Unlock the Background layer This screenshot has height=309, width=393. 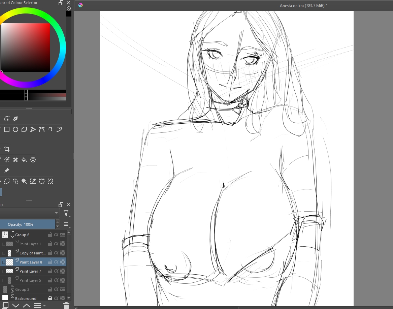coord(50,298)
